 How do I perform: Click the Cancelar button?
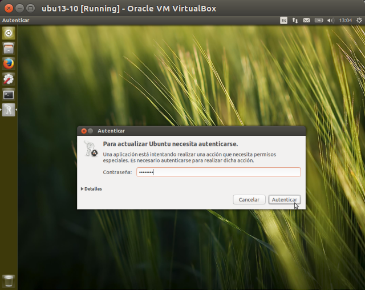tap(249, 200)
